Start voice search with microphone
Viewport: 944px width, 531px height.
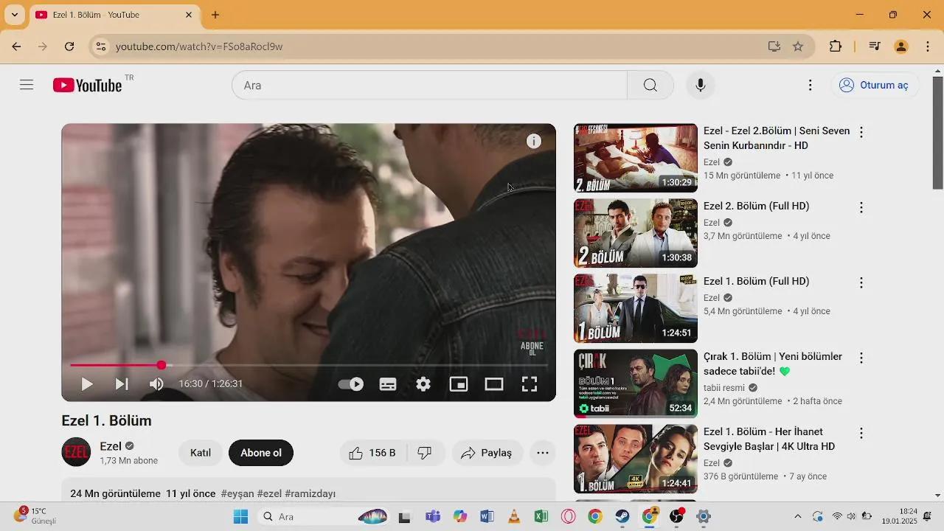701,85
